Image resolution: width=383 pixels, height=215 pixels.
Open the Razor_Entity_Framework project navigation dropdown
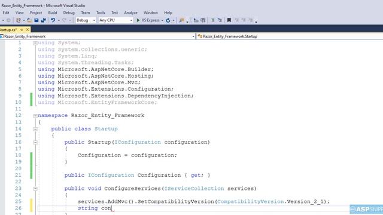(x=98, y=36)
